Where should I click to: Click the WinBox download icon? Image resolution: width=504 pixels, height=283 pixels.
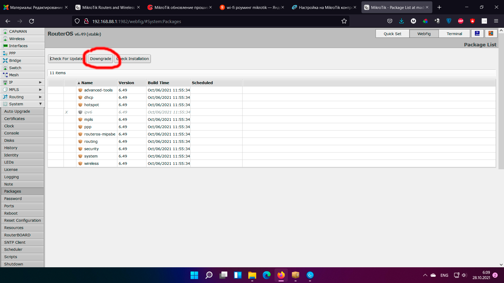pyautogui.click(x=477, y=34)
